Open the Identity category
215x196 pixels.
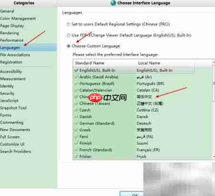pos(7,86)
